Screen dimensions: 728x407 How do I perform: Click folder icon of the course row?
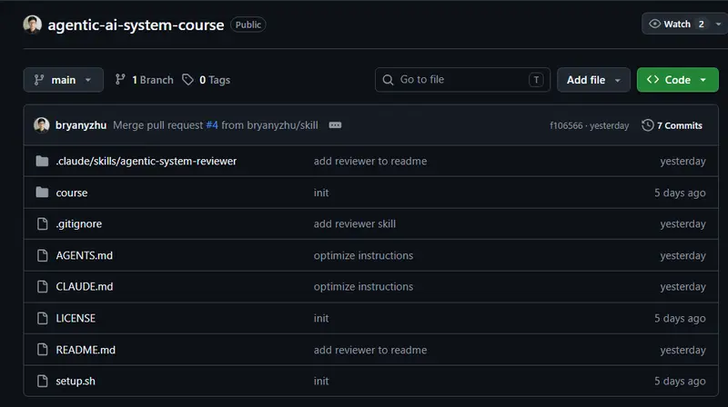pos(42,192)
